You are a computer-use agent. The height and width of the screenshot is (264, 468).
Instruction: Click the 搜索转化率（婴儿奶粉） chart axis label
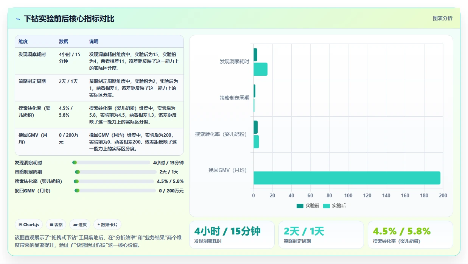coord(222,134)
